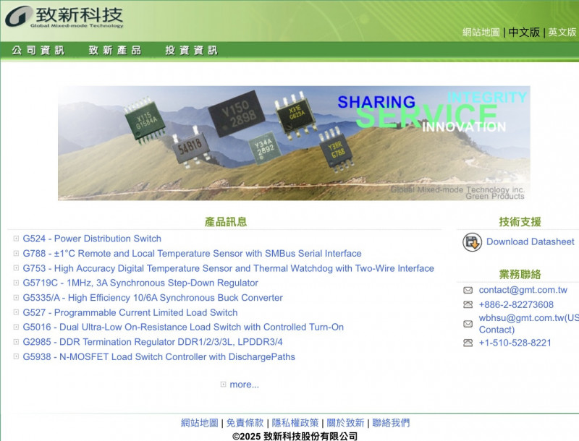Image resolution: width=579 pixels, height=441 pixels.
Task: Open G2985 DDR Termination Regulator link
Action: click(x=153, y=342)
